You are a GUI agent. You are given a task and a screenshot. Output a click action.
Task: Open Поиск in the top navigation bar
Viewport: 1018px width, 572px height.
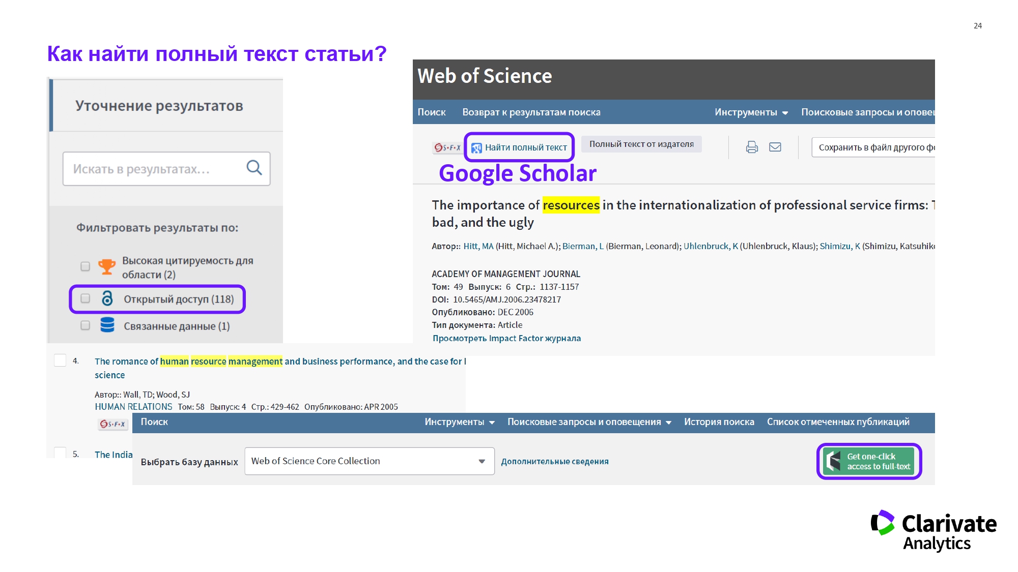(x=432, y=112)
